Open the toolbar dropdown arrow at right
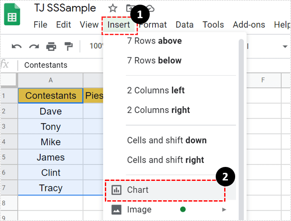 tap(285, 46)
